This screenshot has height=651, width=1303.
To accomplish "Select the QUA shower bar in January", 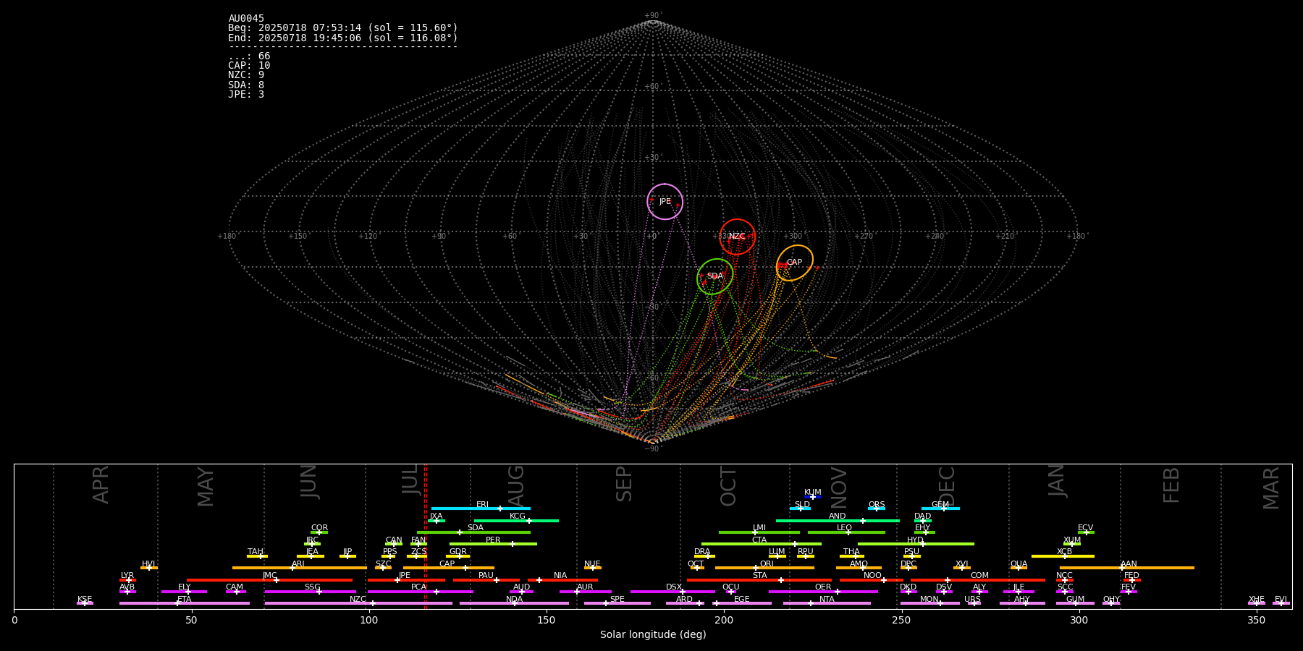I will click(1019, 568).
